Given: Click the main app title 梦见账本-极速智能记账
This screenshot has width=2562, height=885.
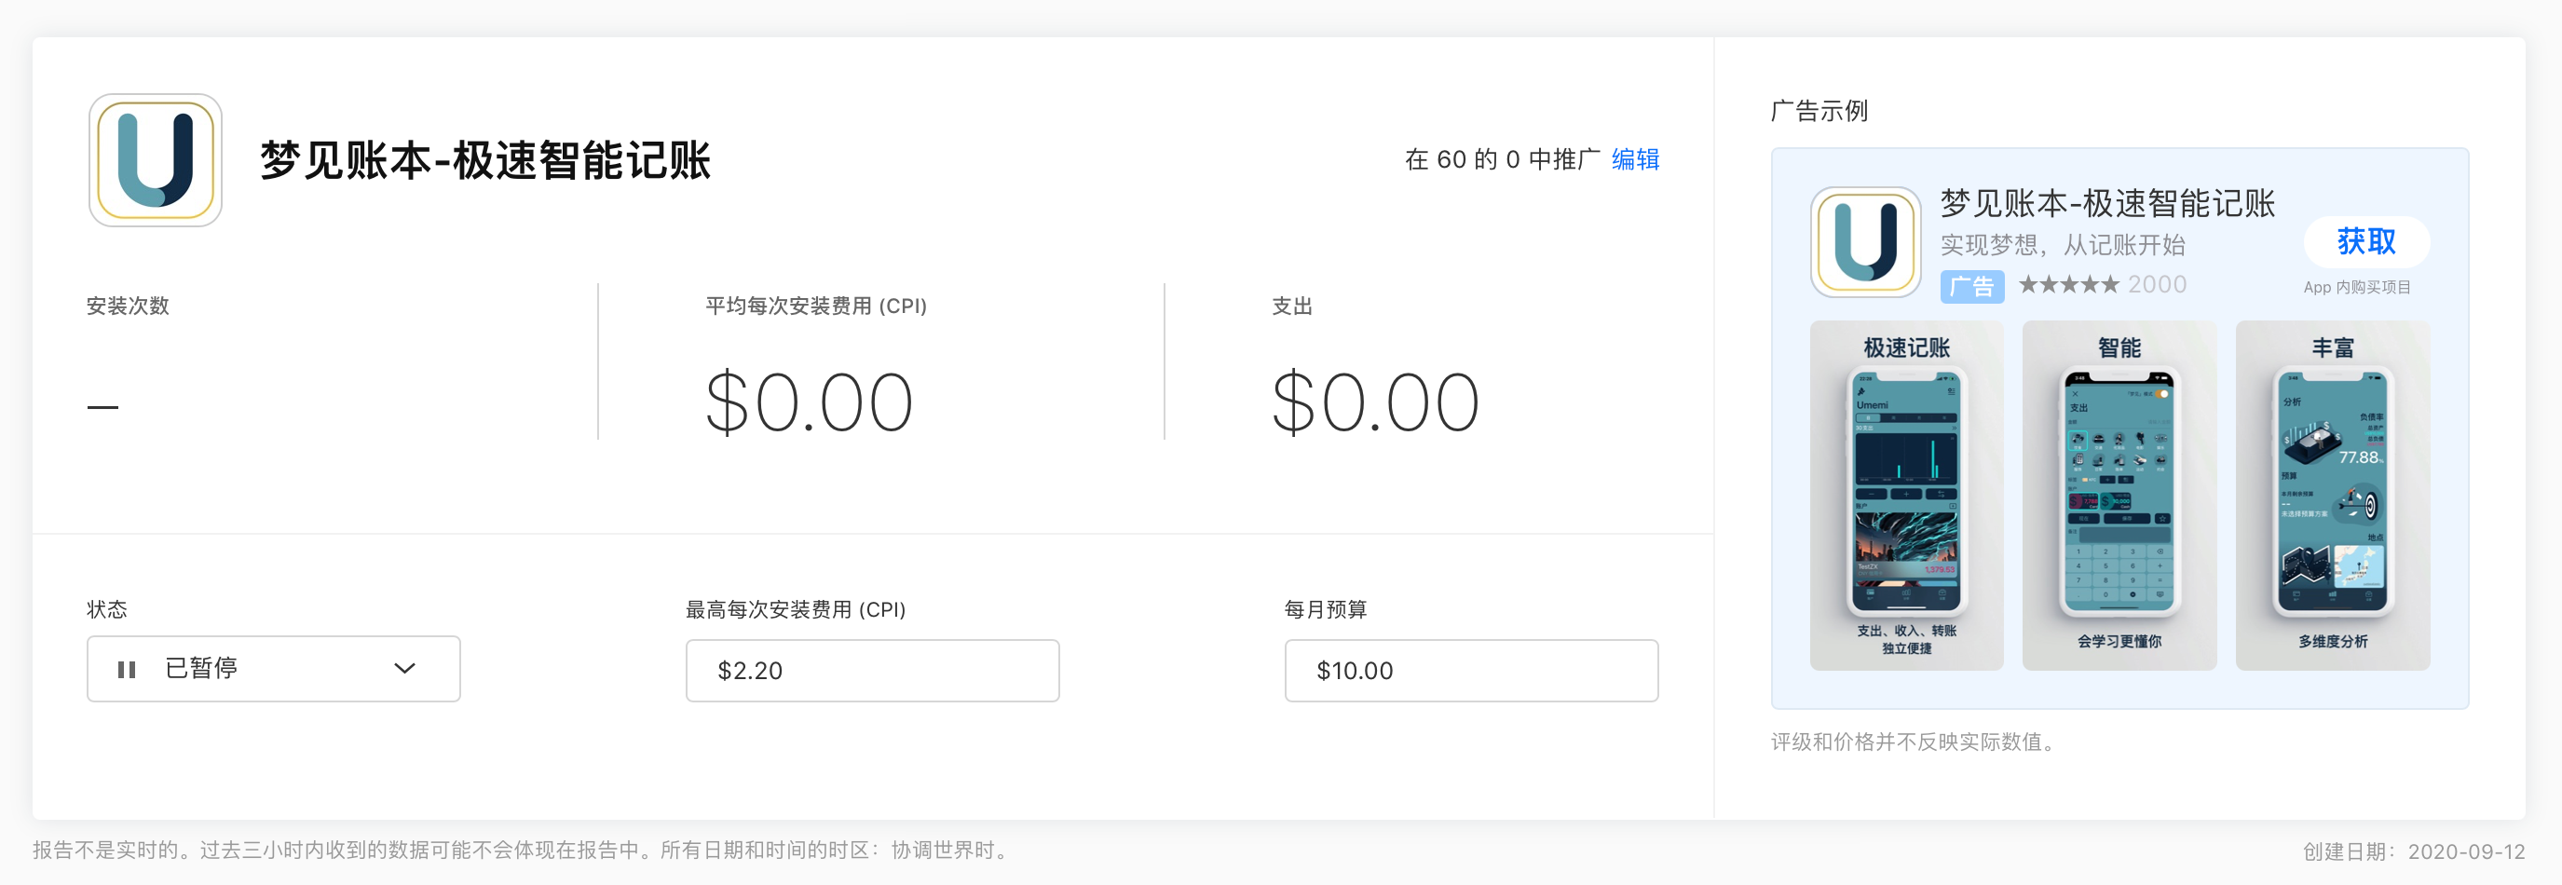Looking at the screenshot, I should pos(485,160).
